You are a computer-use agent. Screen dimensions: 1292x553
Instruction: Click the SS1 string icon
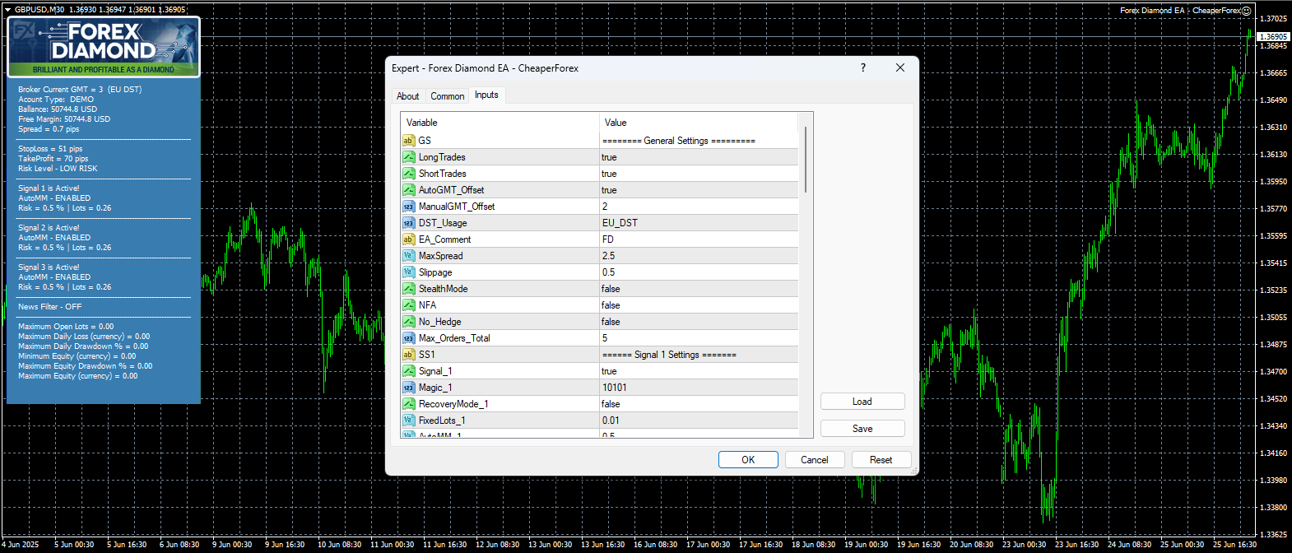pos(408,355)
